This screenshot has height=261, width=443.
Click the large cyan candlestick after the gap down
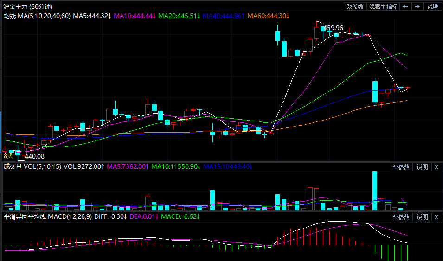[375, 92]
